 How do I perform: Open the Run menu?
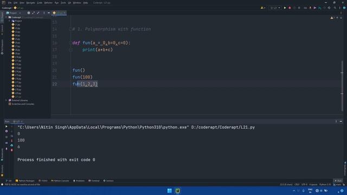pos(56,3)
